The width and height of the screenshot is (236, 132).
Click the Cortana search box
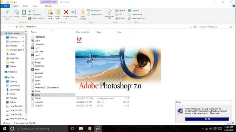(x=38, y=129)
